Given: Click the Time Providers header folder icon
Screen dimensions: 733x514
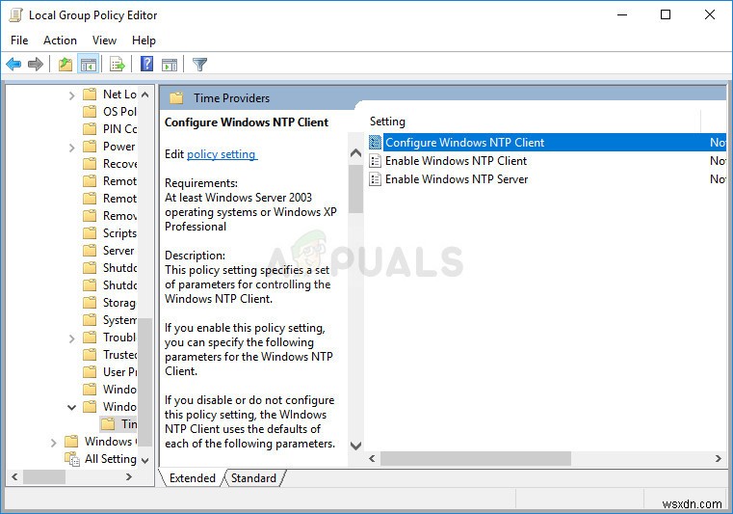Looking at the screenshot, I should point(176,97).
